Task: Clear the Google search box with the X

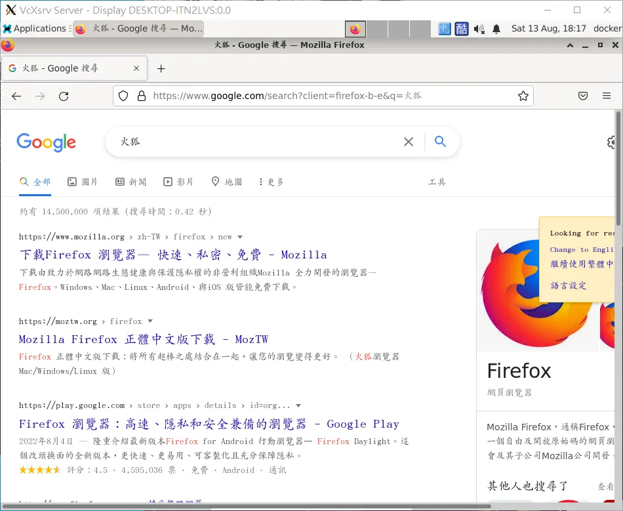Action: coord(409,142)
